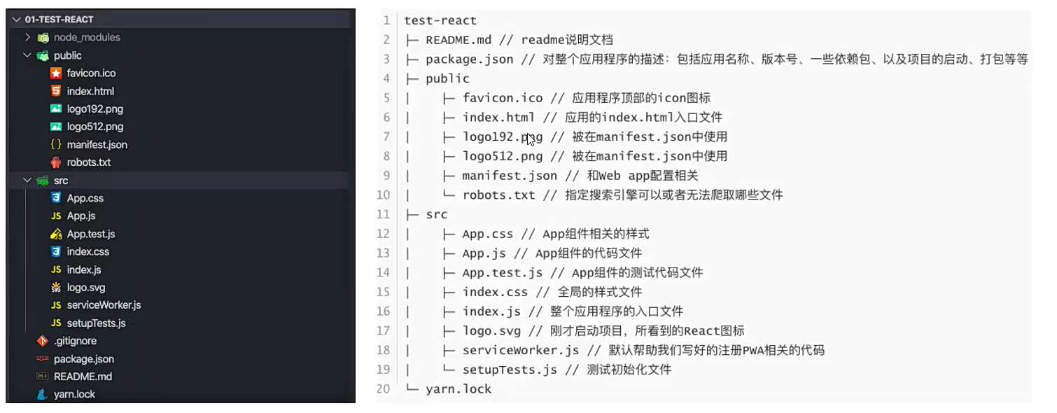Click the CSS icon beside App.css
1057x413 pixels.
[x=56, y=198]
